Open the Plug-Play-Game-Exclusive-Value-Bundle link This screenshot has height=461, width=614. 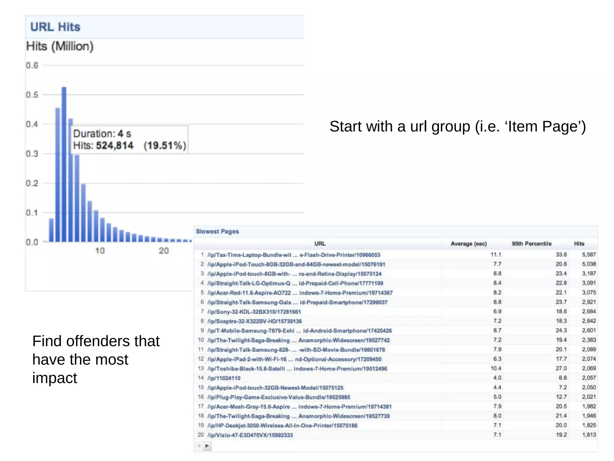click(279, 397)
